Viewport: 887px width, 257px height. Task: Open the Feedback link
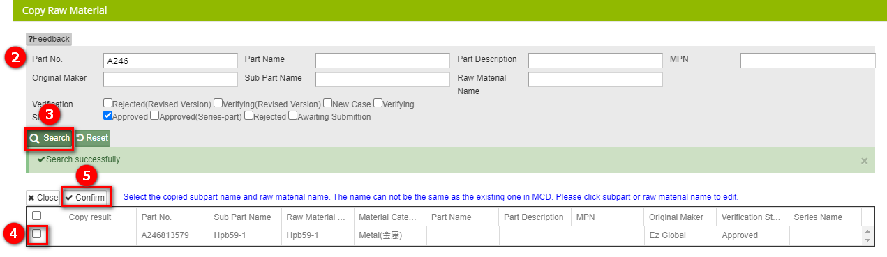[49, 39]
